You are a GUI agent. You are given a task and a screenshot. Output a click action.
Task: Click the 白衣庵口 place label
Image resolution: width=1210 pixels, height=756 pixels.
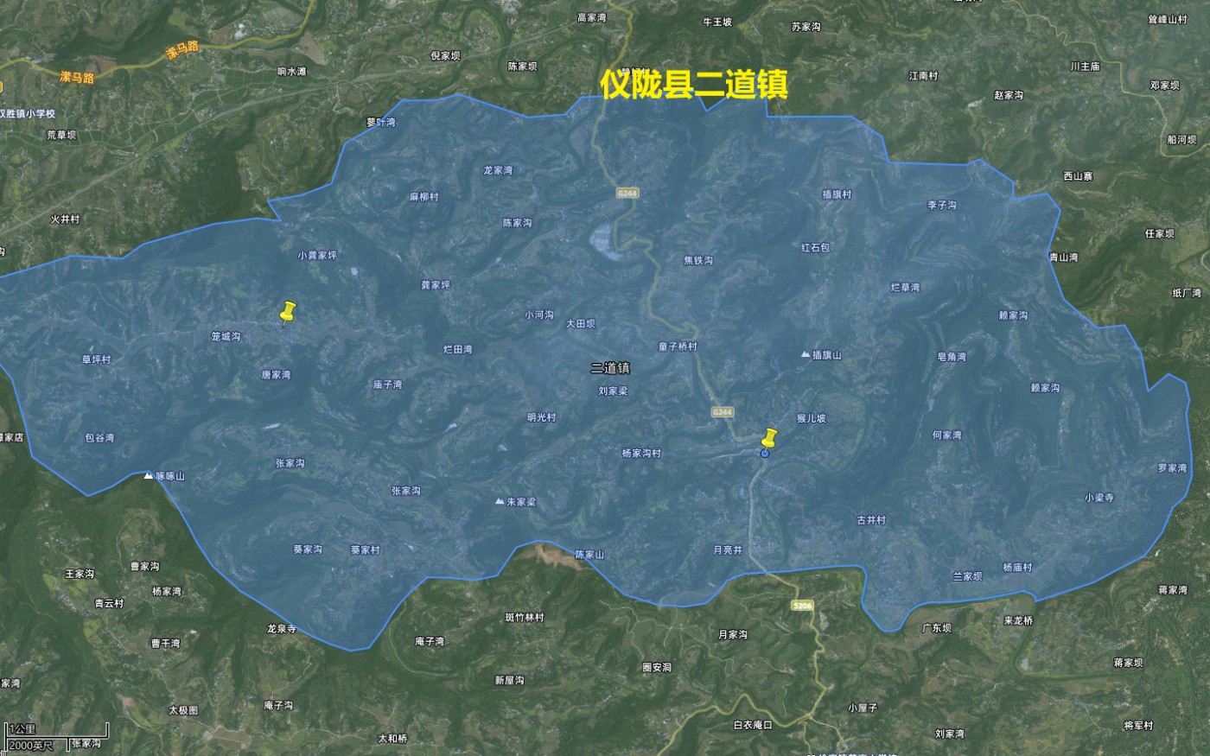(752, 725)
